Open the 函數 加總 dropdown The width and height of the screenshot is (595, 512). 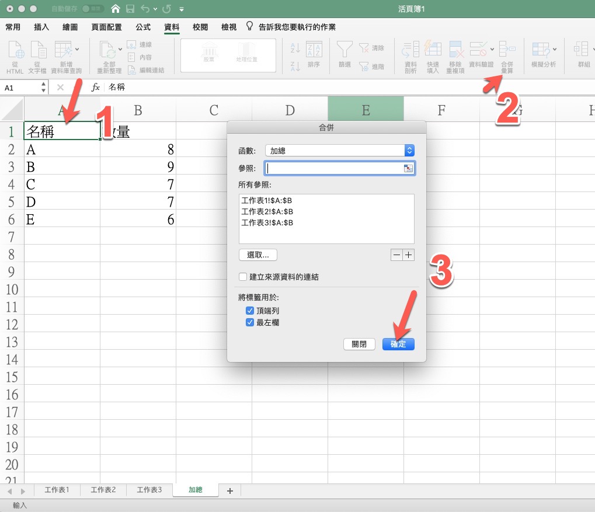tap(409, 151)
